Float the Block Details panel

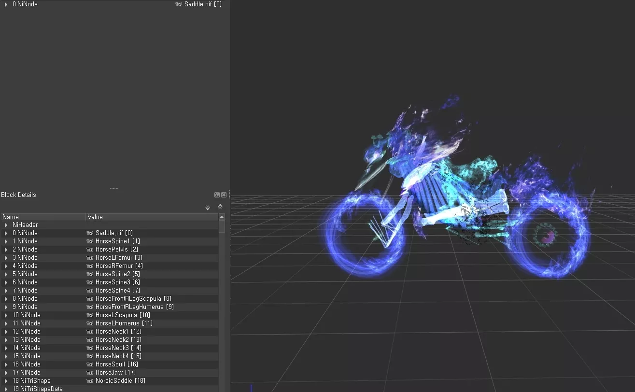(217, 195)
